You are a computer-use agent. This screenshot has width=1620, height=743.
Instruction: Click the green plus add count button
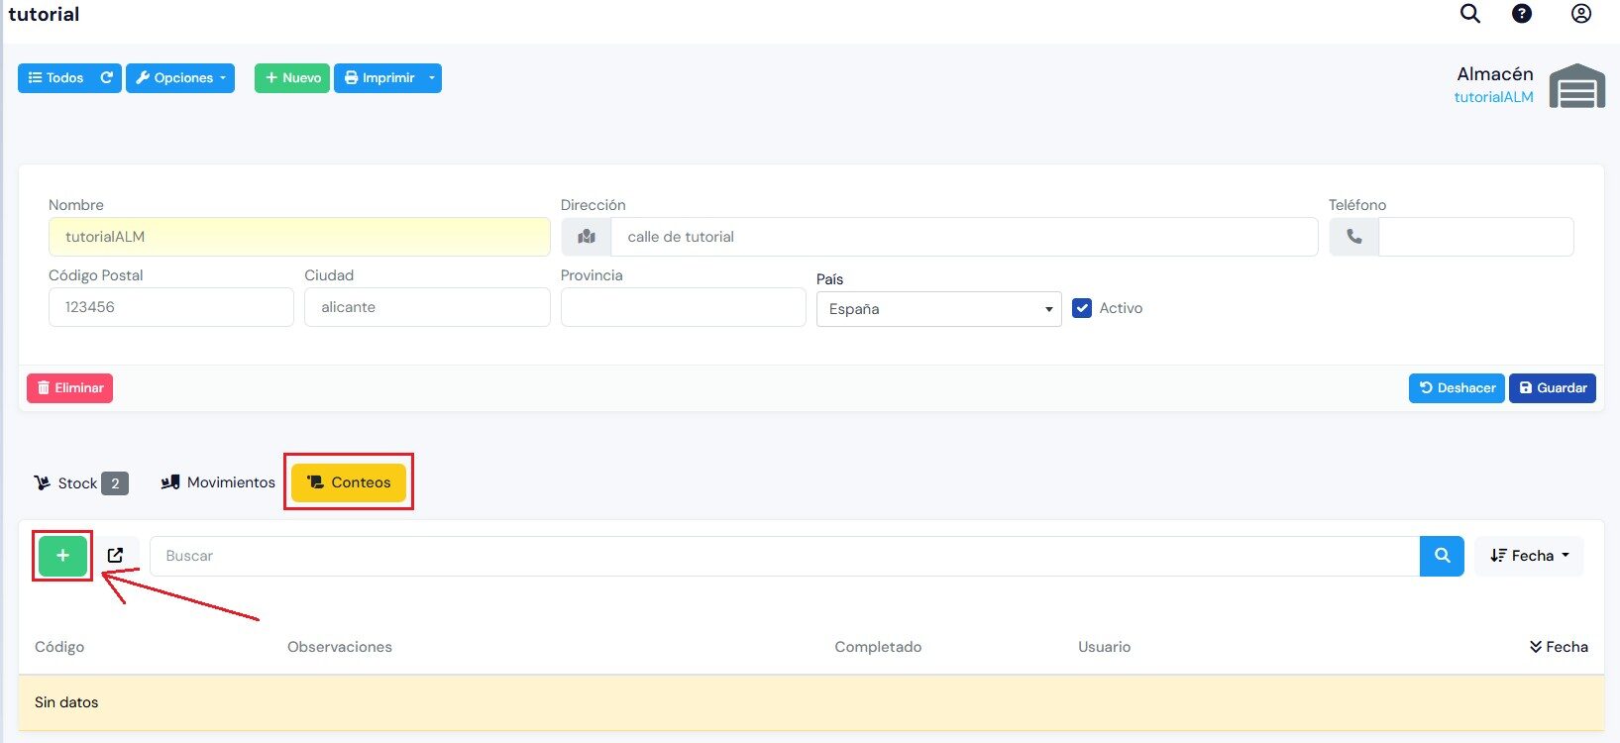pos(62,556)
